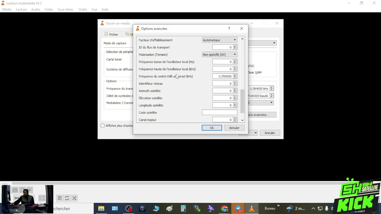
Task: Open the Vue menu
Action: coord(94,10)
